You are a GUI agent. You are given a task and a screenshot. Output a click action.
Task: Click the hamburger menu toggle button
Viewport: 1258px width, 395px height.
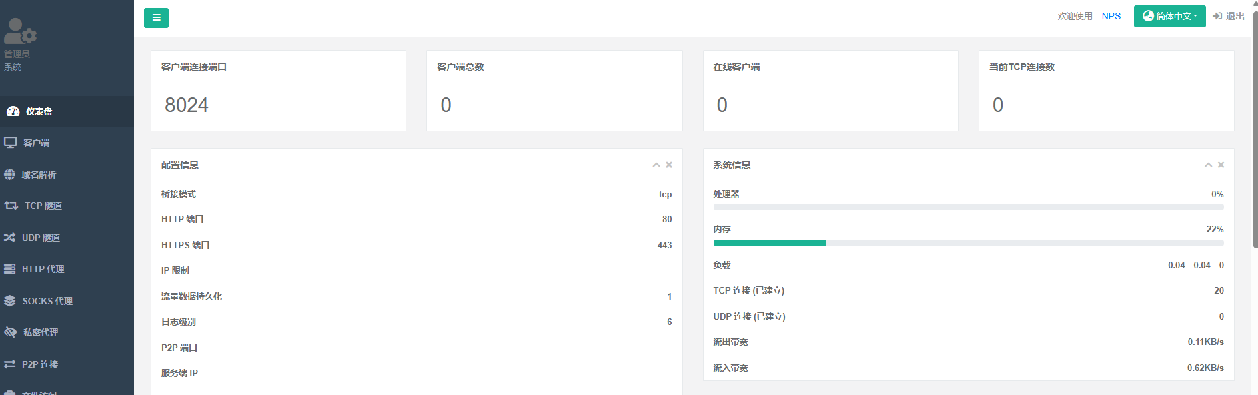click(156, 18)
